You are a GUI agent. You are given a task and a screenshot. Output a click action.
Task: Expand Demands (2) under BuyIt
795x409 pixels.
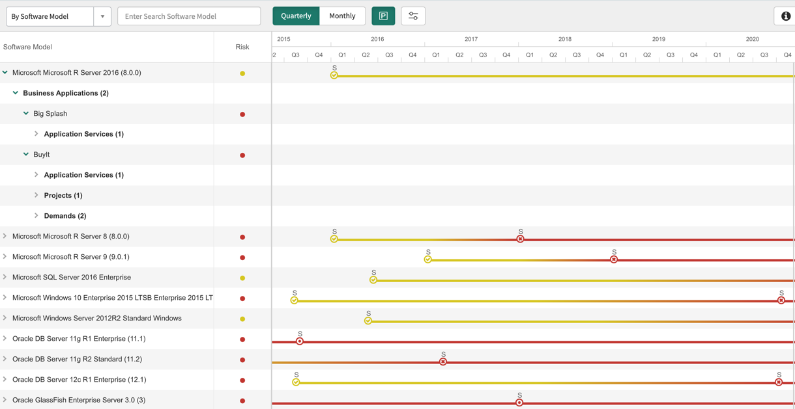point(36,216)
